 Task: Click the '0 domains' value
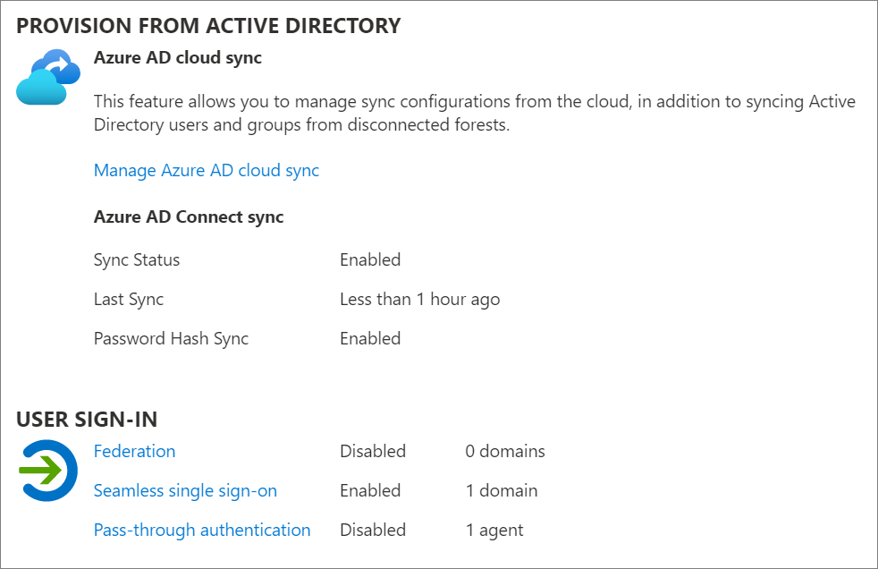(x=505, y=451)
